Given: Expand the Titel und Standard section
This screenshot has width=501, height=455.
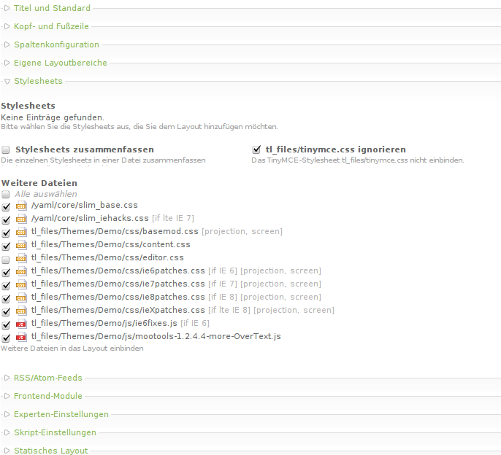Looking at the screenshot, I should 52,8.
